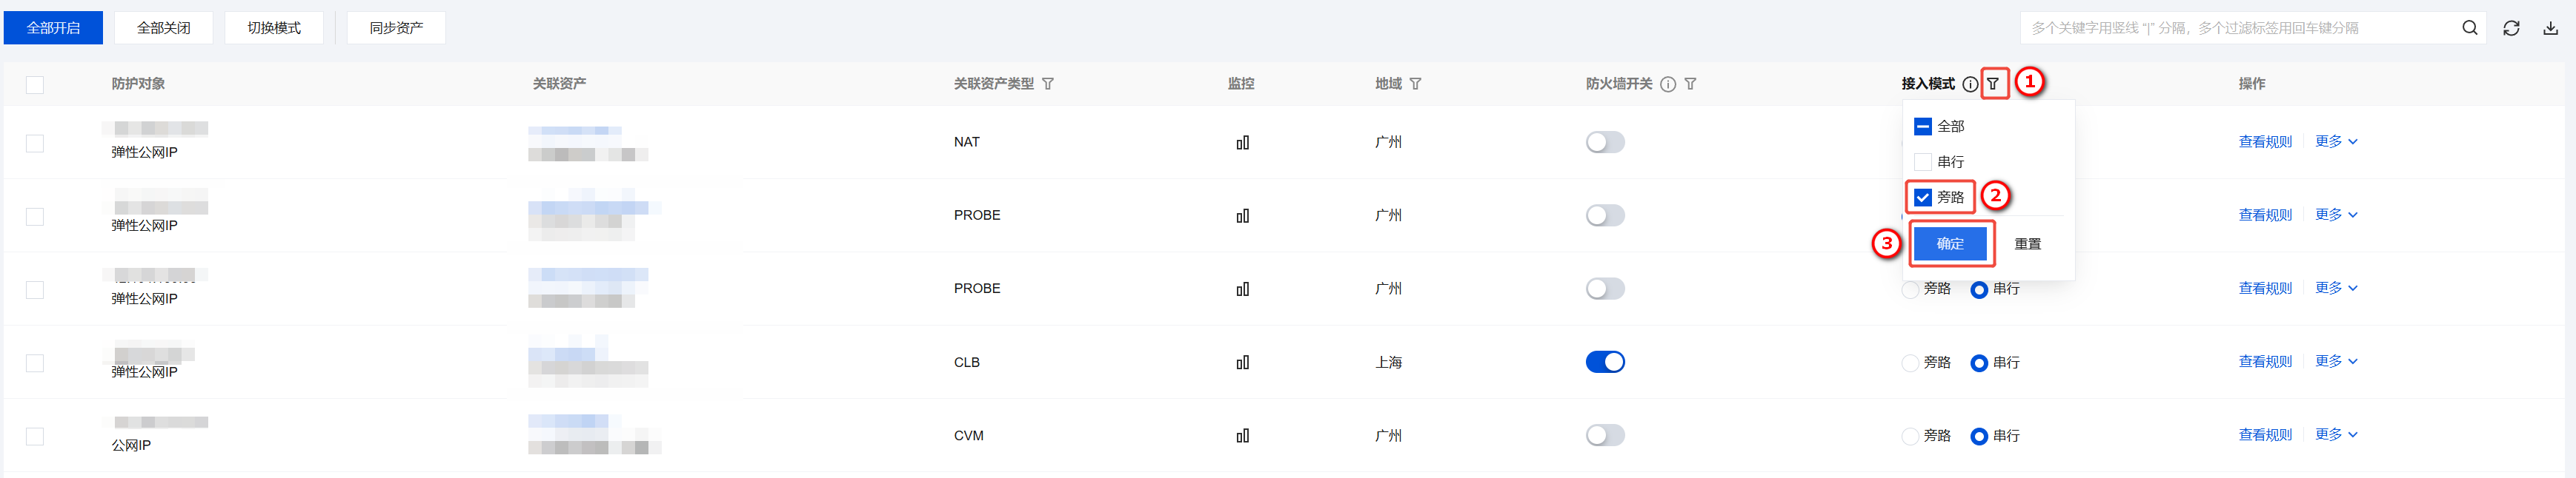Click the refresh list icon
The image size is (2576, 478).
2511,28
